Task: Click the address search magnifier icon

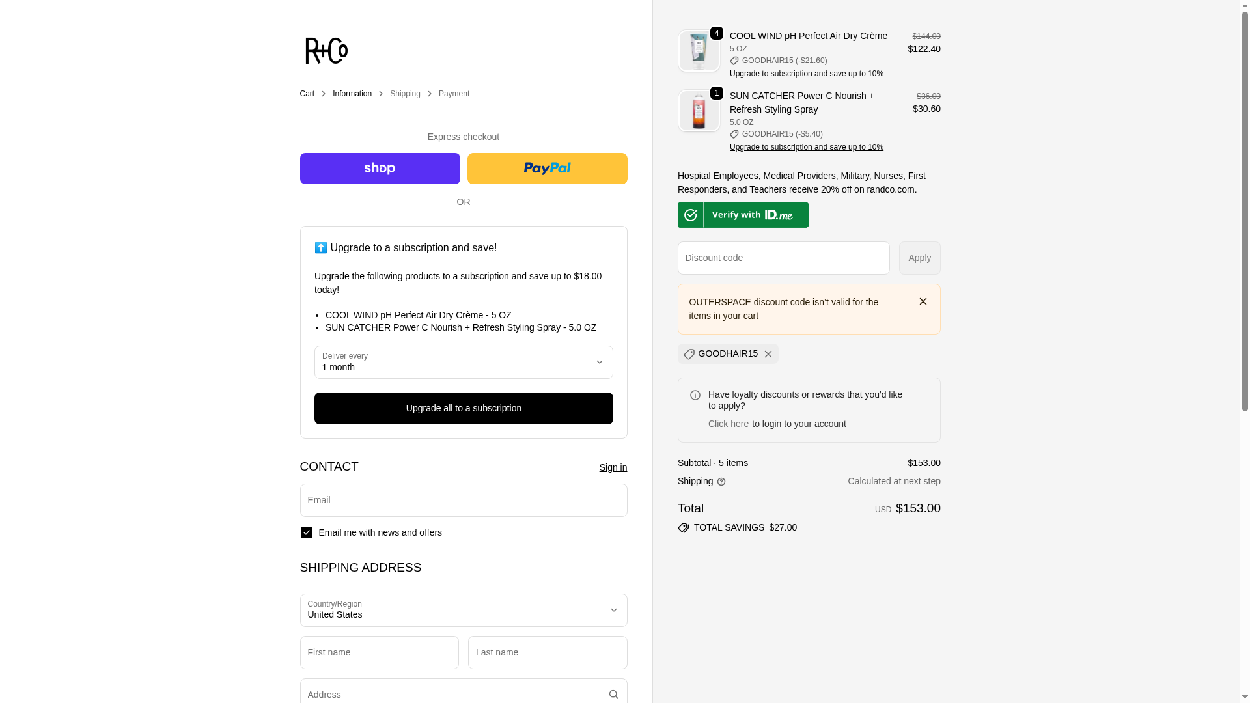Action: click(x=613, y=695)
